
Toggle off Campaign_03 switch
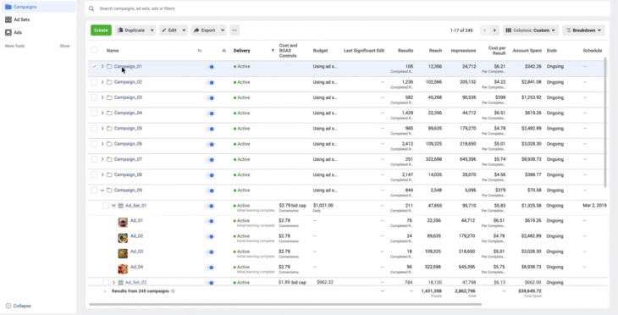pos(210,97)
